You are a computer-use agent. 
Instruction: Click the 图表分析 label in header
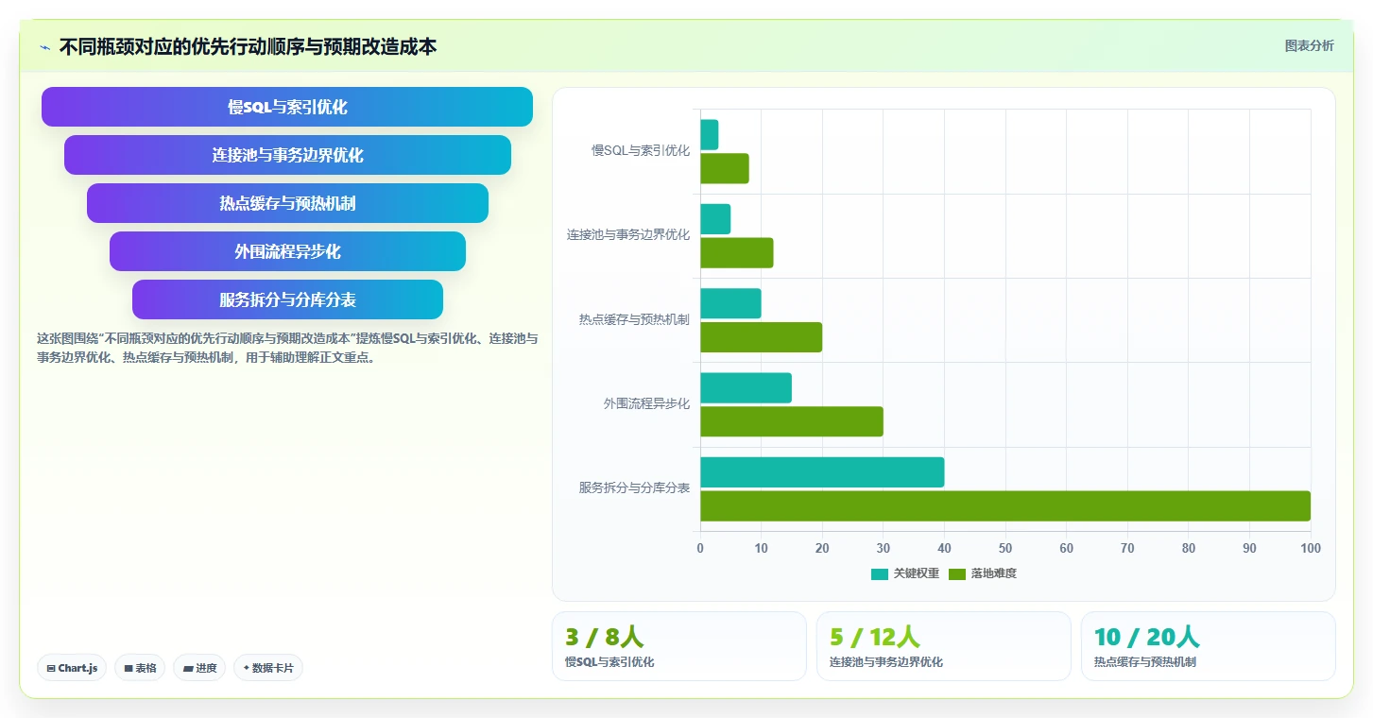1309,45
